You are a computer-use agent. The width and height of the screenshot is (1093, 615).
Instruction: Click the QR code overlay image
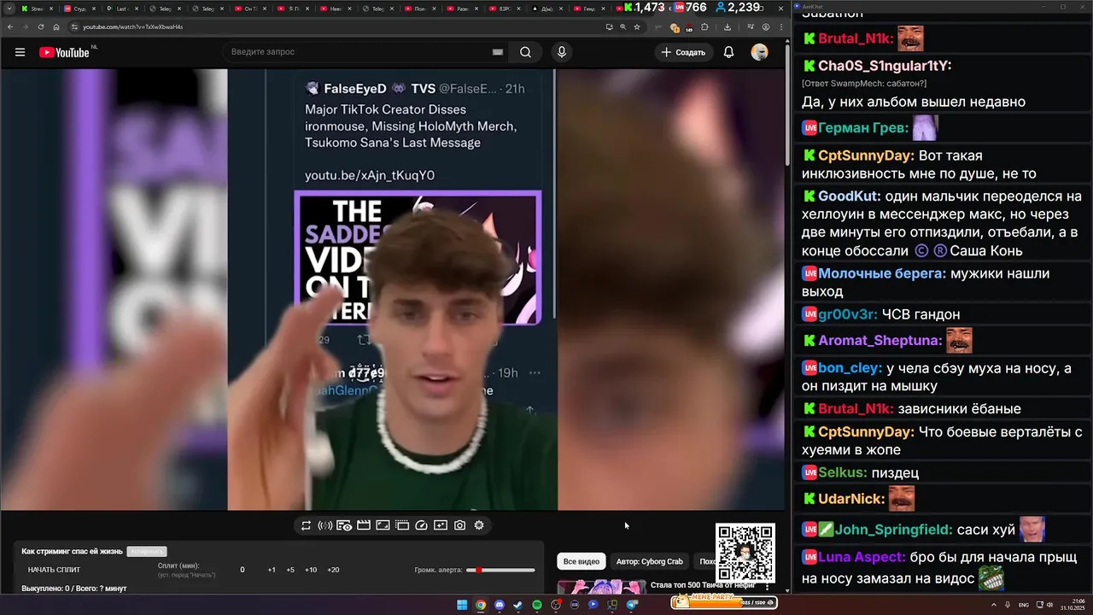coord(745,553)
